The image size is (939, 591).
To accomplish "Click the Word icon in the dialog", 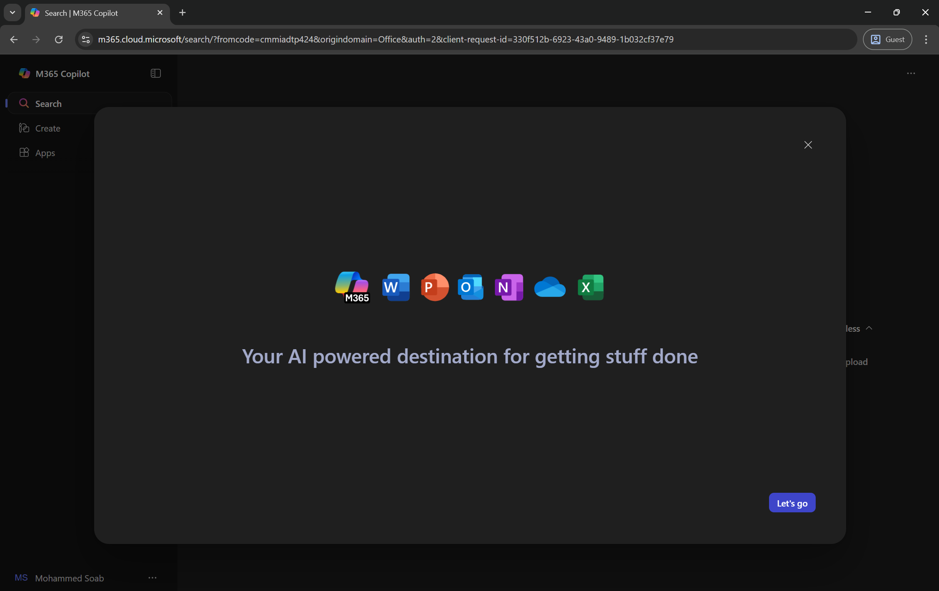I will click(x=396, y=287).
